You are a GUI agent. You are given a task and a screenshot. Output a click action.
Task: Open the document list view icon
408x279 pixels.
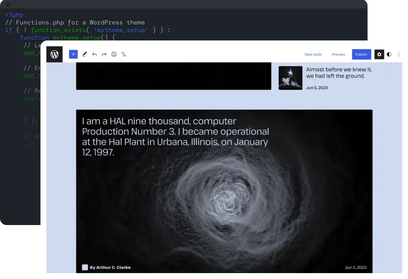click(x=124, y=54)
